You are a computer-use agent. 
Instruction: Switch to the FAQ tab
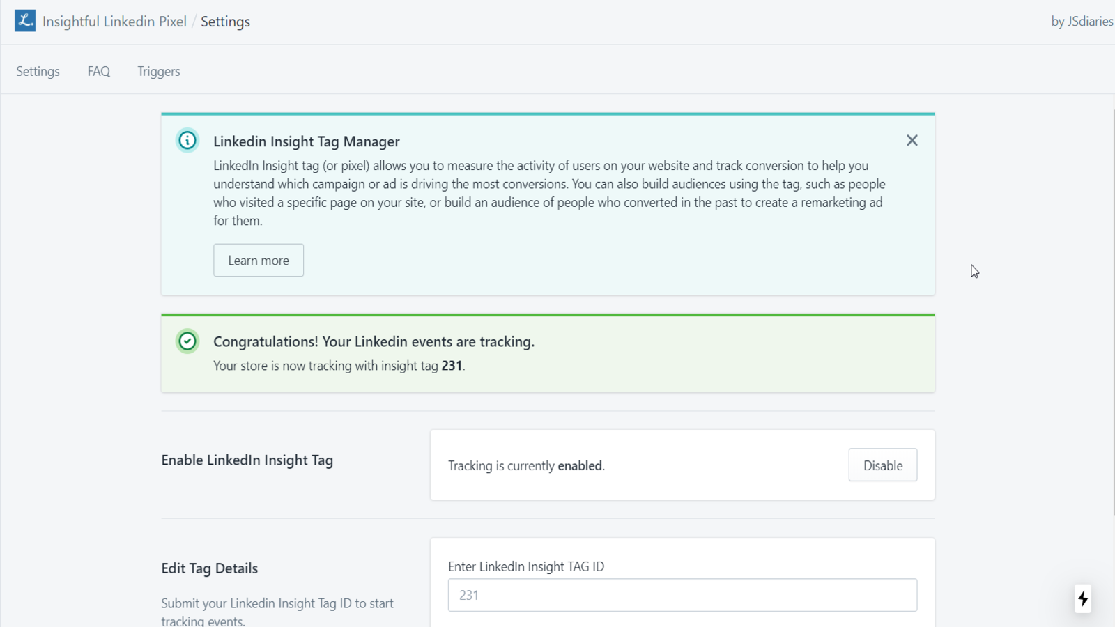tap(99, 71)
